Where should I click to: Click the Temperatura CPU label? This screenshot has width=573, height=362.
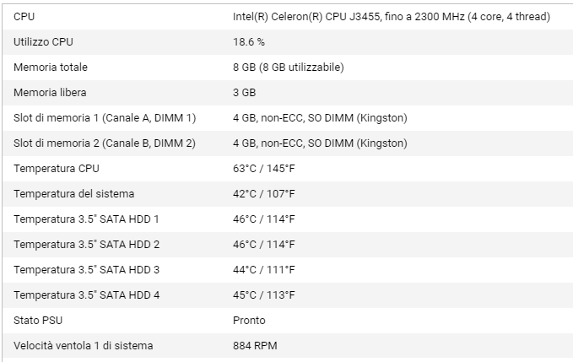[56, 168]
